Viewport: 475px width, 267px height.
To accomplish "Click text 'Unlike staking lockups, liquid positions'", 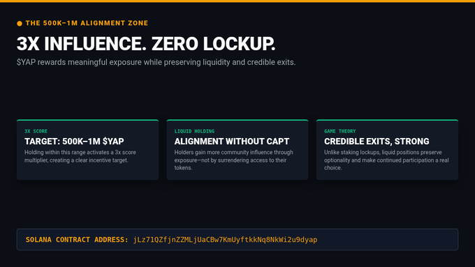I will [x=386, y=160].
